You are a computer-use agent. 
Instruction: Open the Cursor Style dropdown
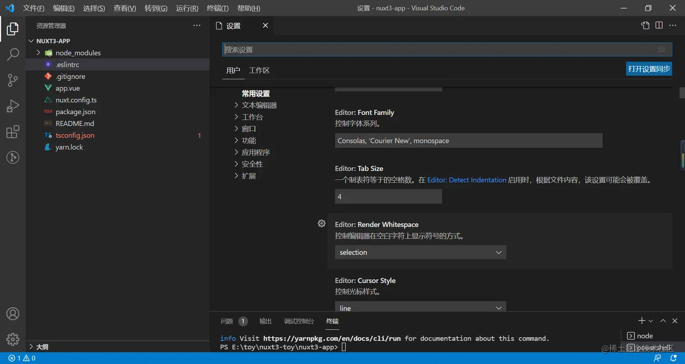click(x=420, y=308)
